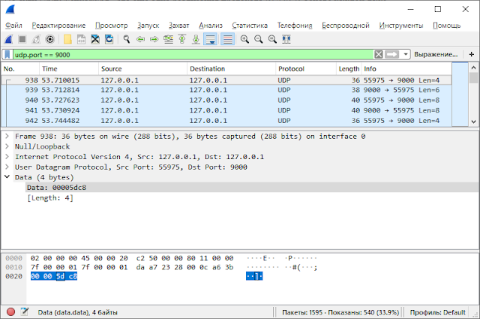Click the packet list scroll-up arrow

(473, 68)
